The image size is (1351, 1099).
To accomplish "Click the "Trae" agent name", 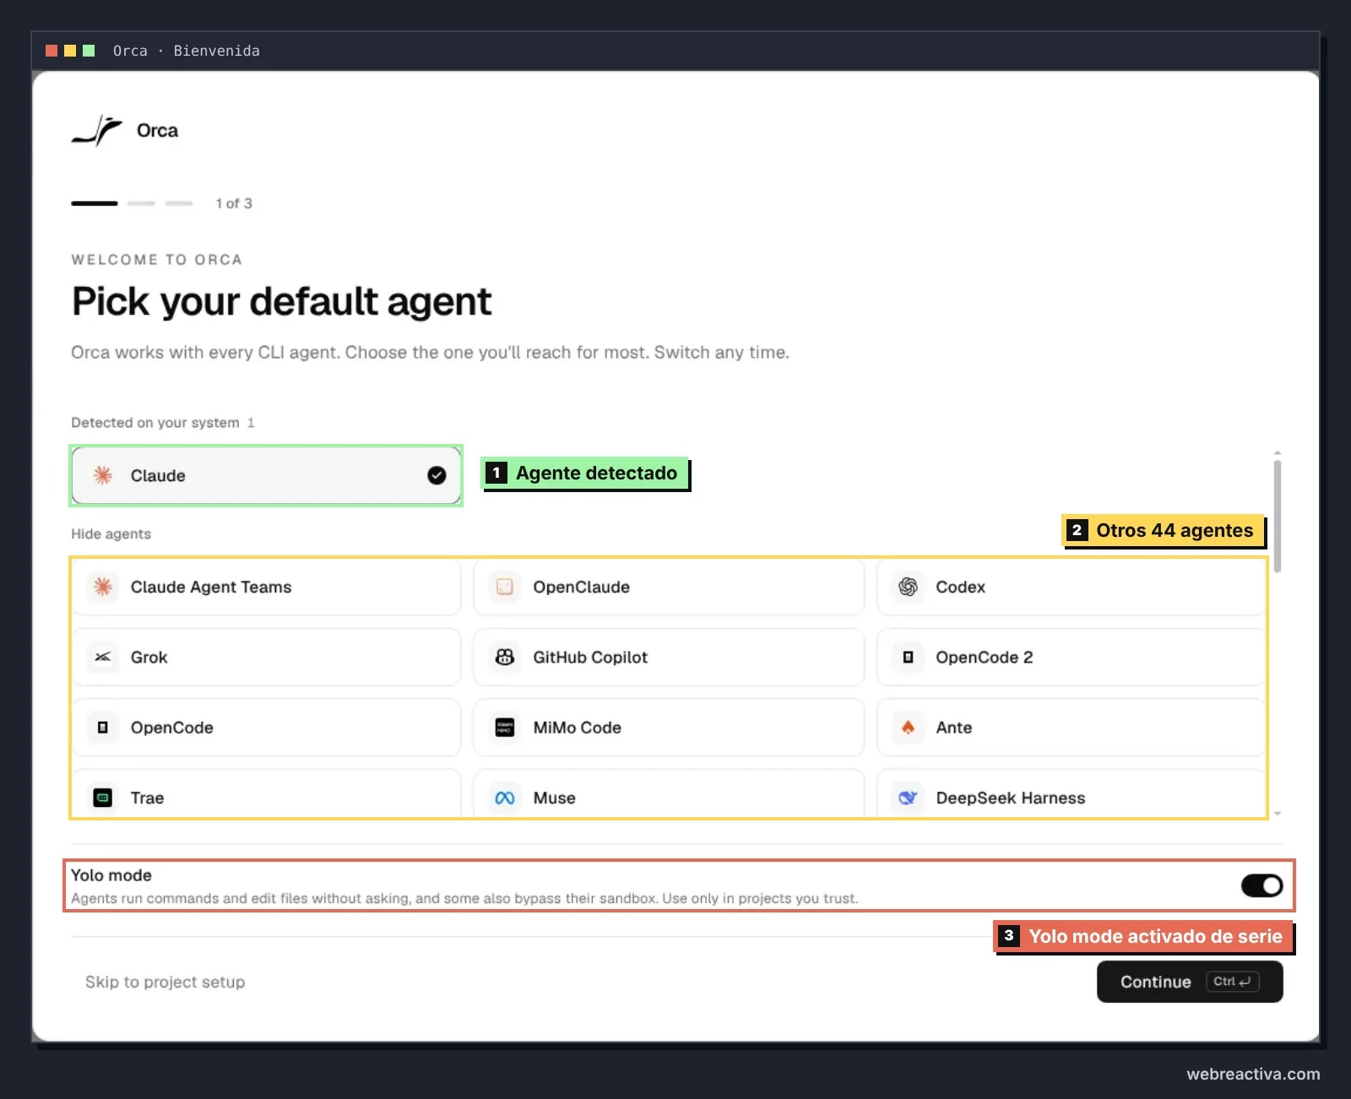I will pos(147,798).
